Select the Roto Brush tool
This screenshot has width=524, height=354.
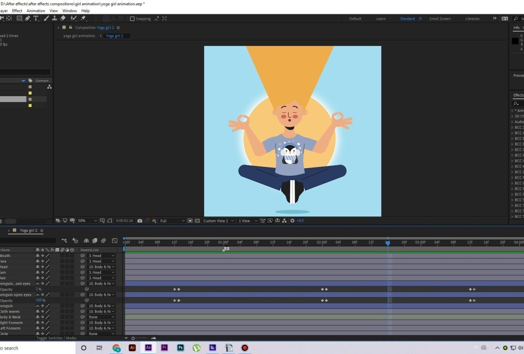tap(73, 19)
